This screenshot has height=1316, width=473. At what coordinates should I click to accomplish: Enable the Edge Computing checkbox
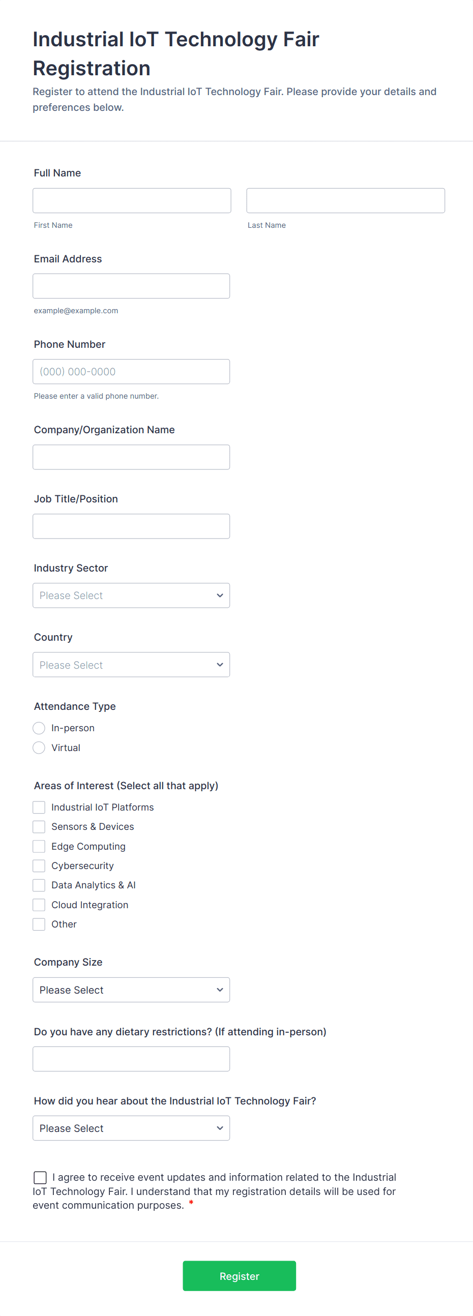coord(39,846)
